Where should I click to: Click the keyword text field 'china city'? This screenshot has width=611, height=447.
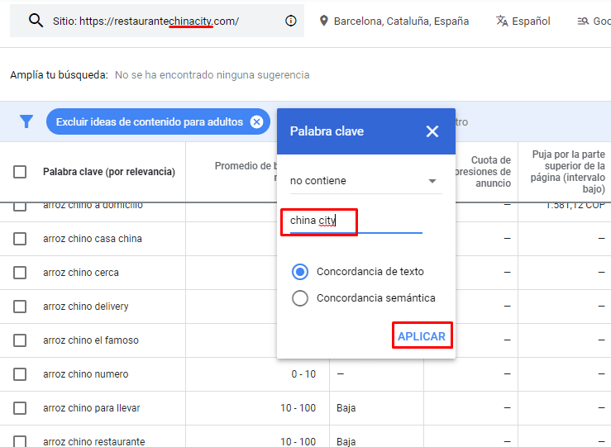[356, 221]
